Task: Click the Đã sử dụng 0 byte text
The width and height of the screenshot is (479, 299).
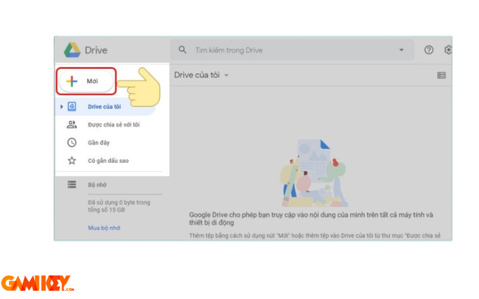Action: (x=119, y=206)
